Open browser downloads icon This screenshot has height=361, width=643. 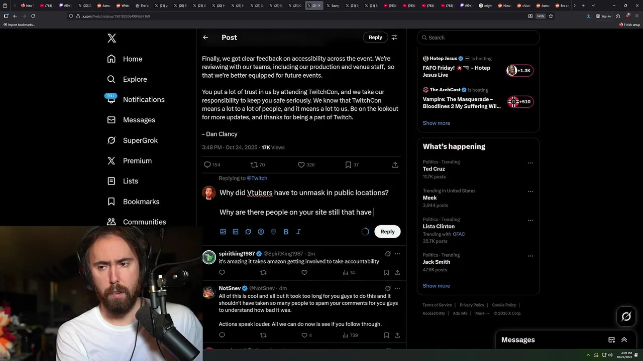pyautogui.click(x=588, y=16)
